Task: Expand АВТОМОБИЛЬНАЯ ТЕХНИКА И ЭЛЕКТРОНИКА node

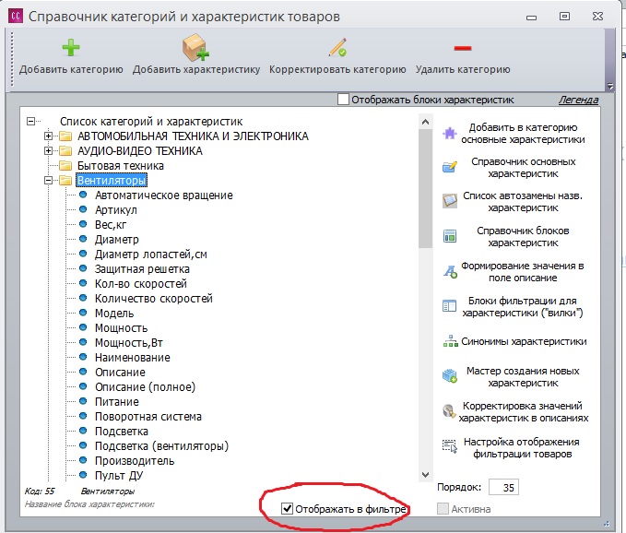Action: tap(48, 136)
